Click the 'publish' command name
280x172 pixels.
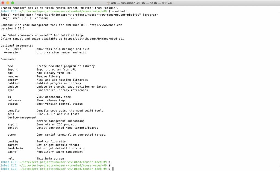pos(14,83)
